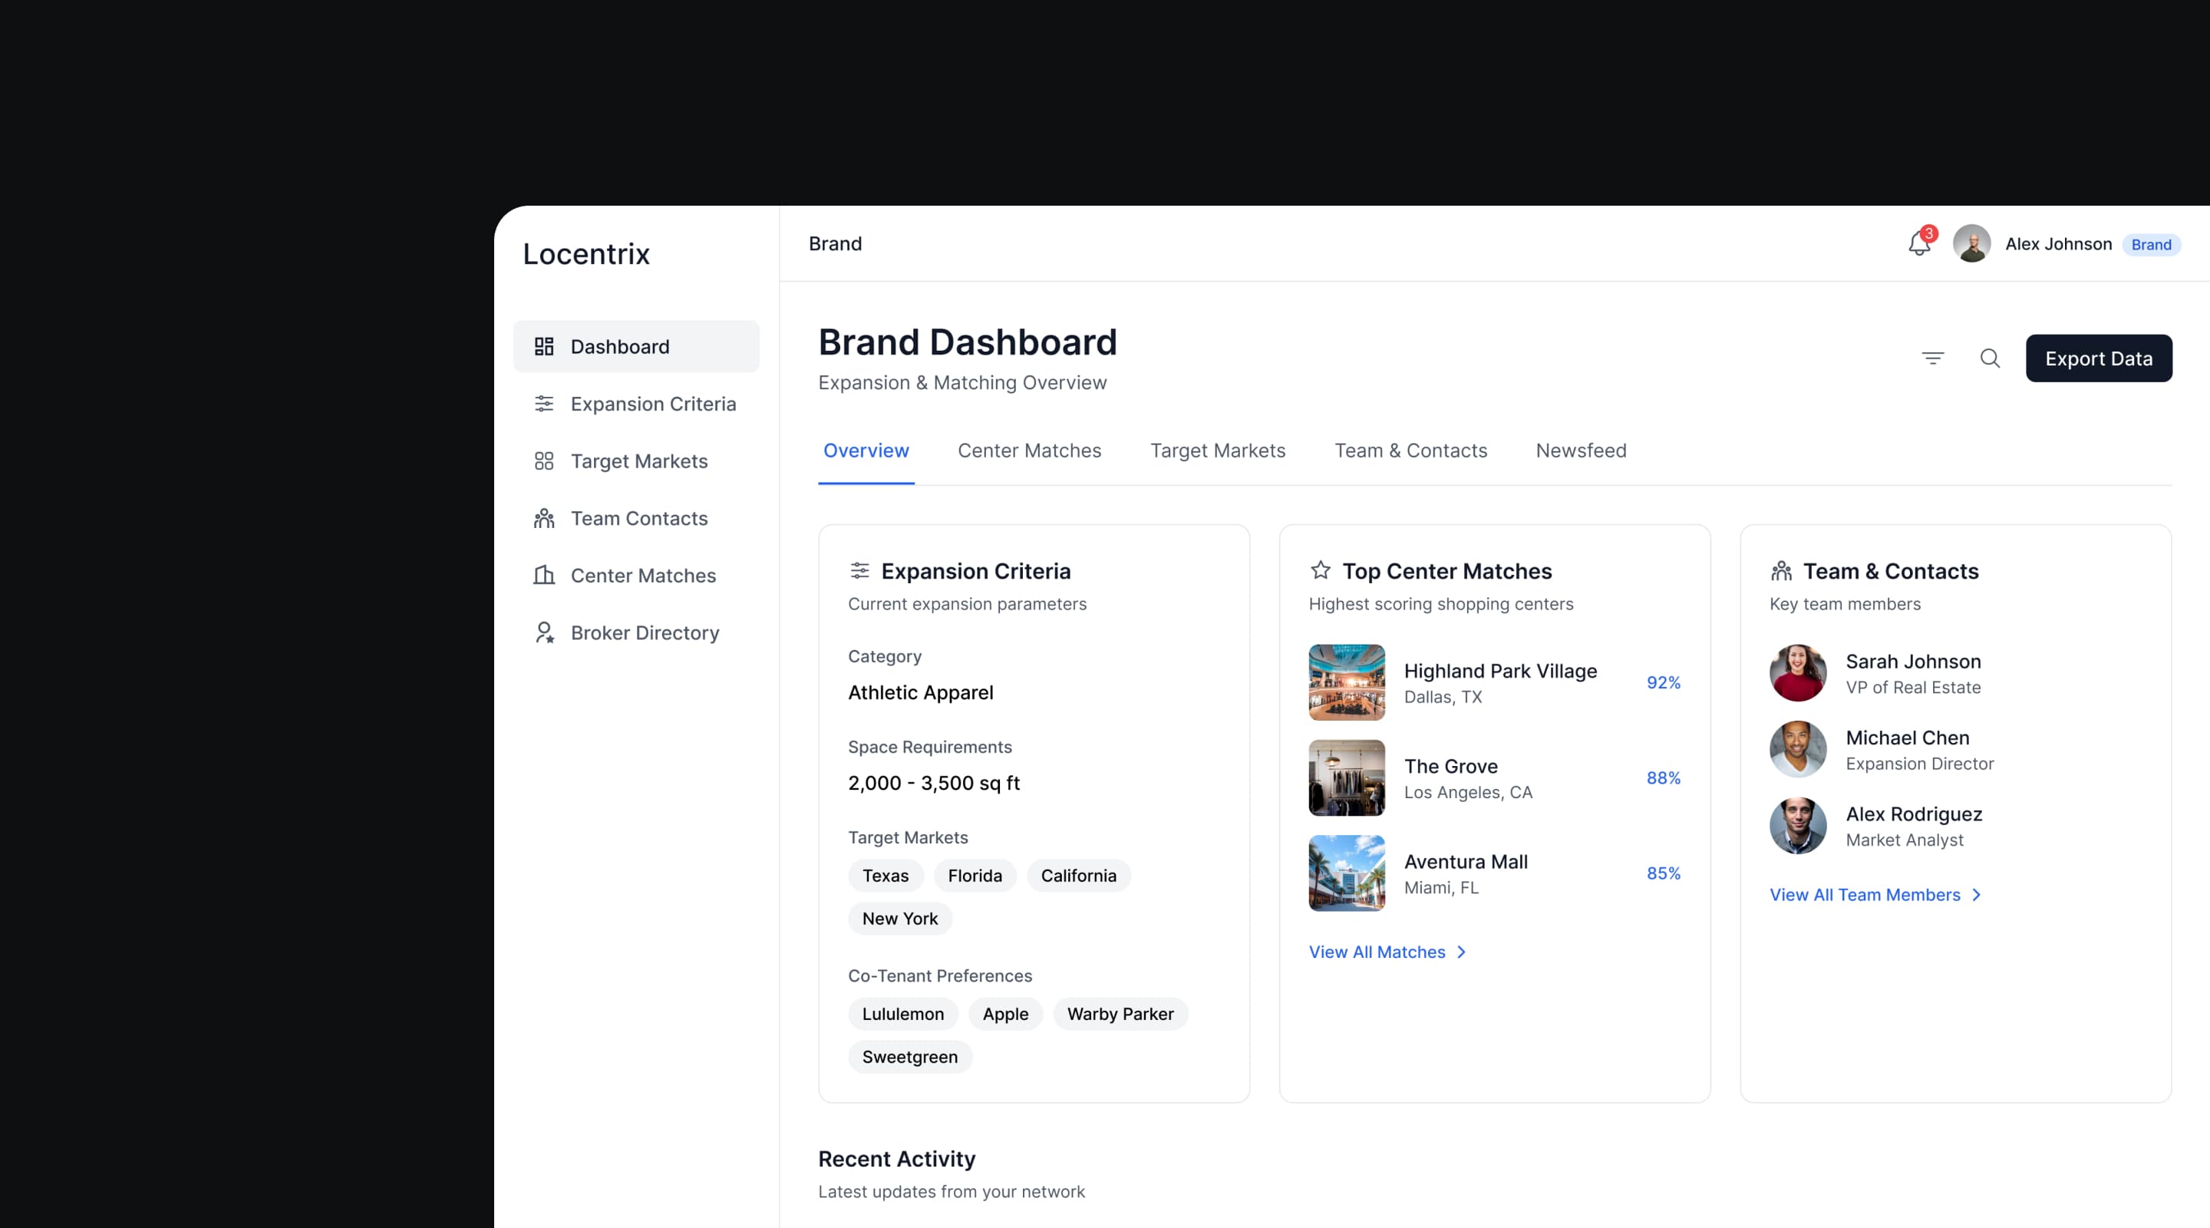Image resolution: width=2210 pixels, height=1228 pixels.
Task: Switch to the Newsfeed tab
Action: (x=1580, y=451)
